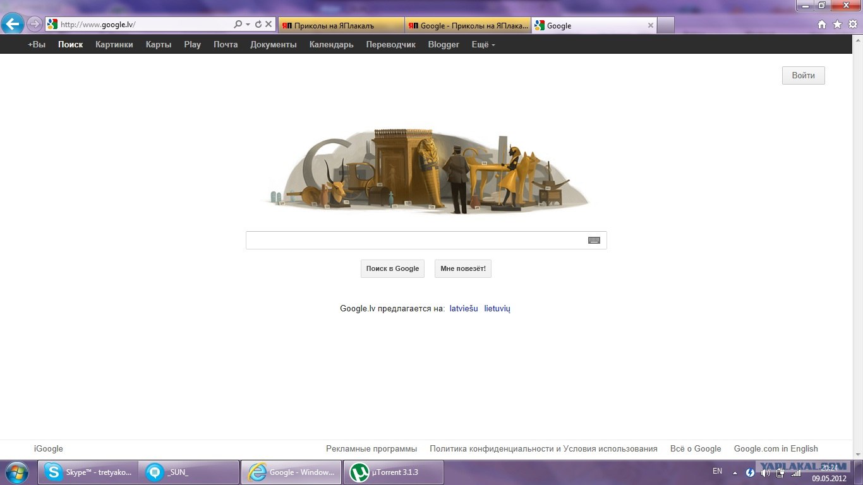The height and width of the screenshot is (485, 863).
Task: Close the Google tab with its X
Action: (651, 25)
